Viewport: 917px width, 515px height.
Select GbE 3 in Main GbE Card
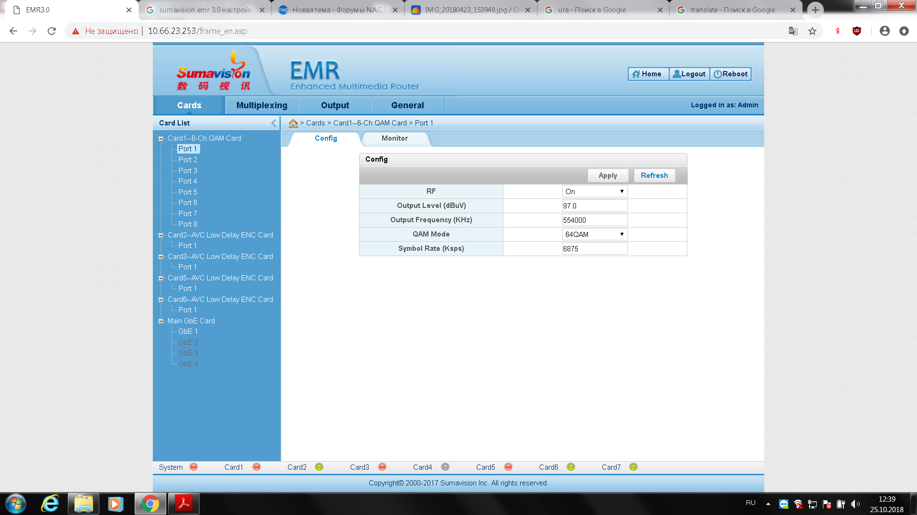188,353
